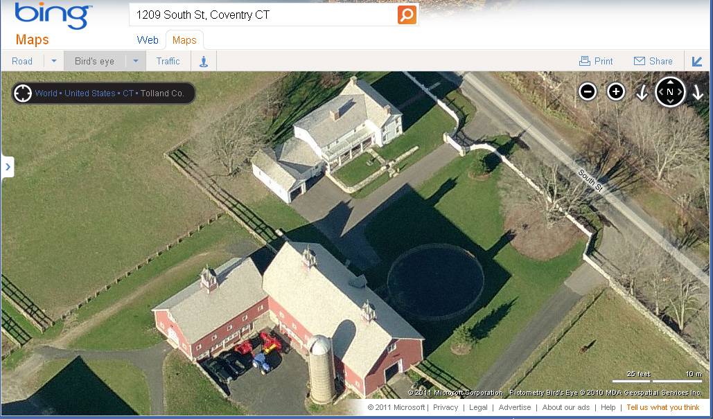Click the address search input field
713x419 pixels.
pyautogui.click(x=264, y=15)
